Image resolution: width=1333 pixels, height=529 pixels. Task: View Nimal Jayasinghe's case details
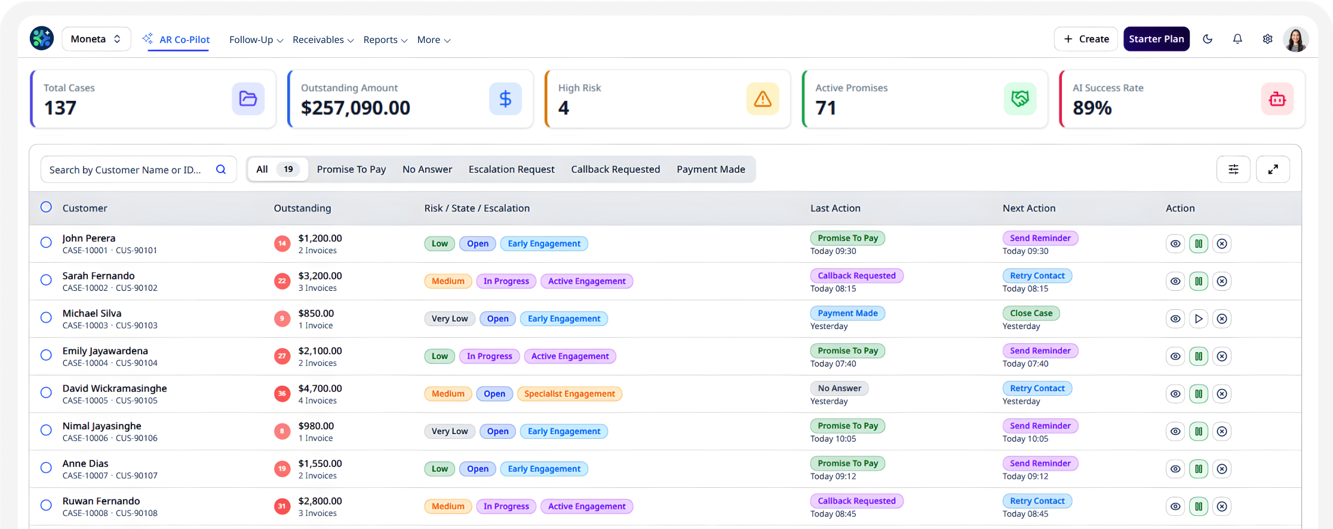coord(1175,431)
